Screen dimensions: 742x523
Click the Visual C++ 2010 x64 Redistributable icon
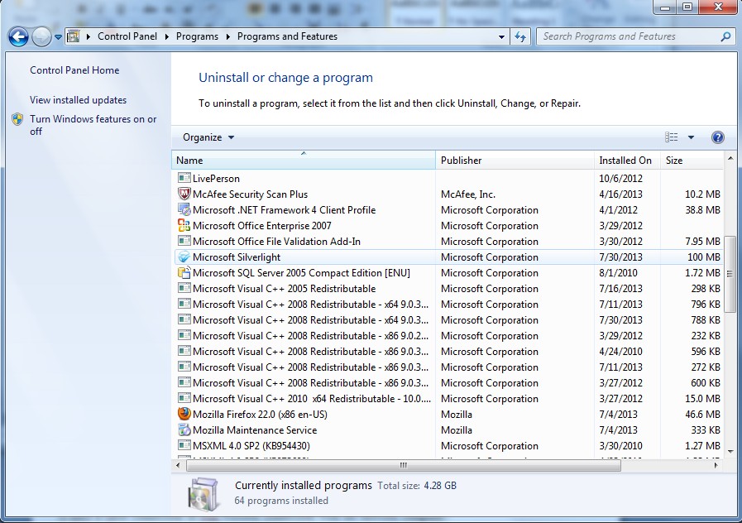click(x=184, y=398)
